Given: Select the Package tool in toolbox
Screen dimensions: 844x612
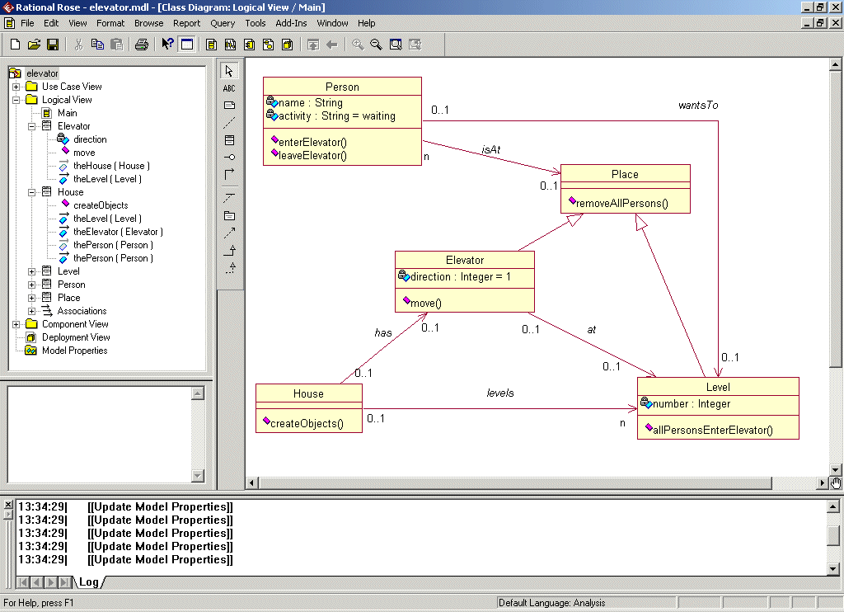Looking at the screenshot, I should 229,215.
